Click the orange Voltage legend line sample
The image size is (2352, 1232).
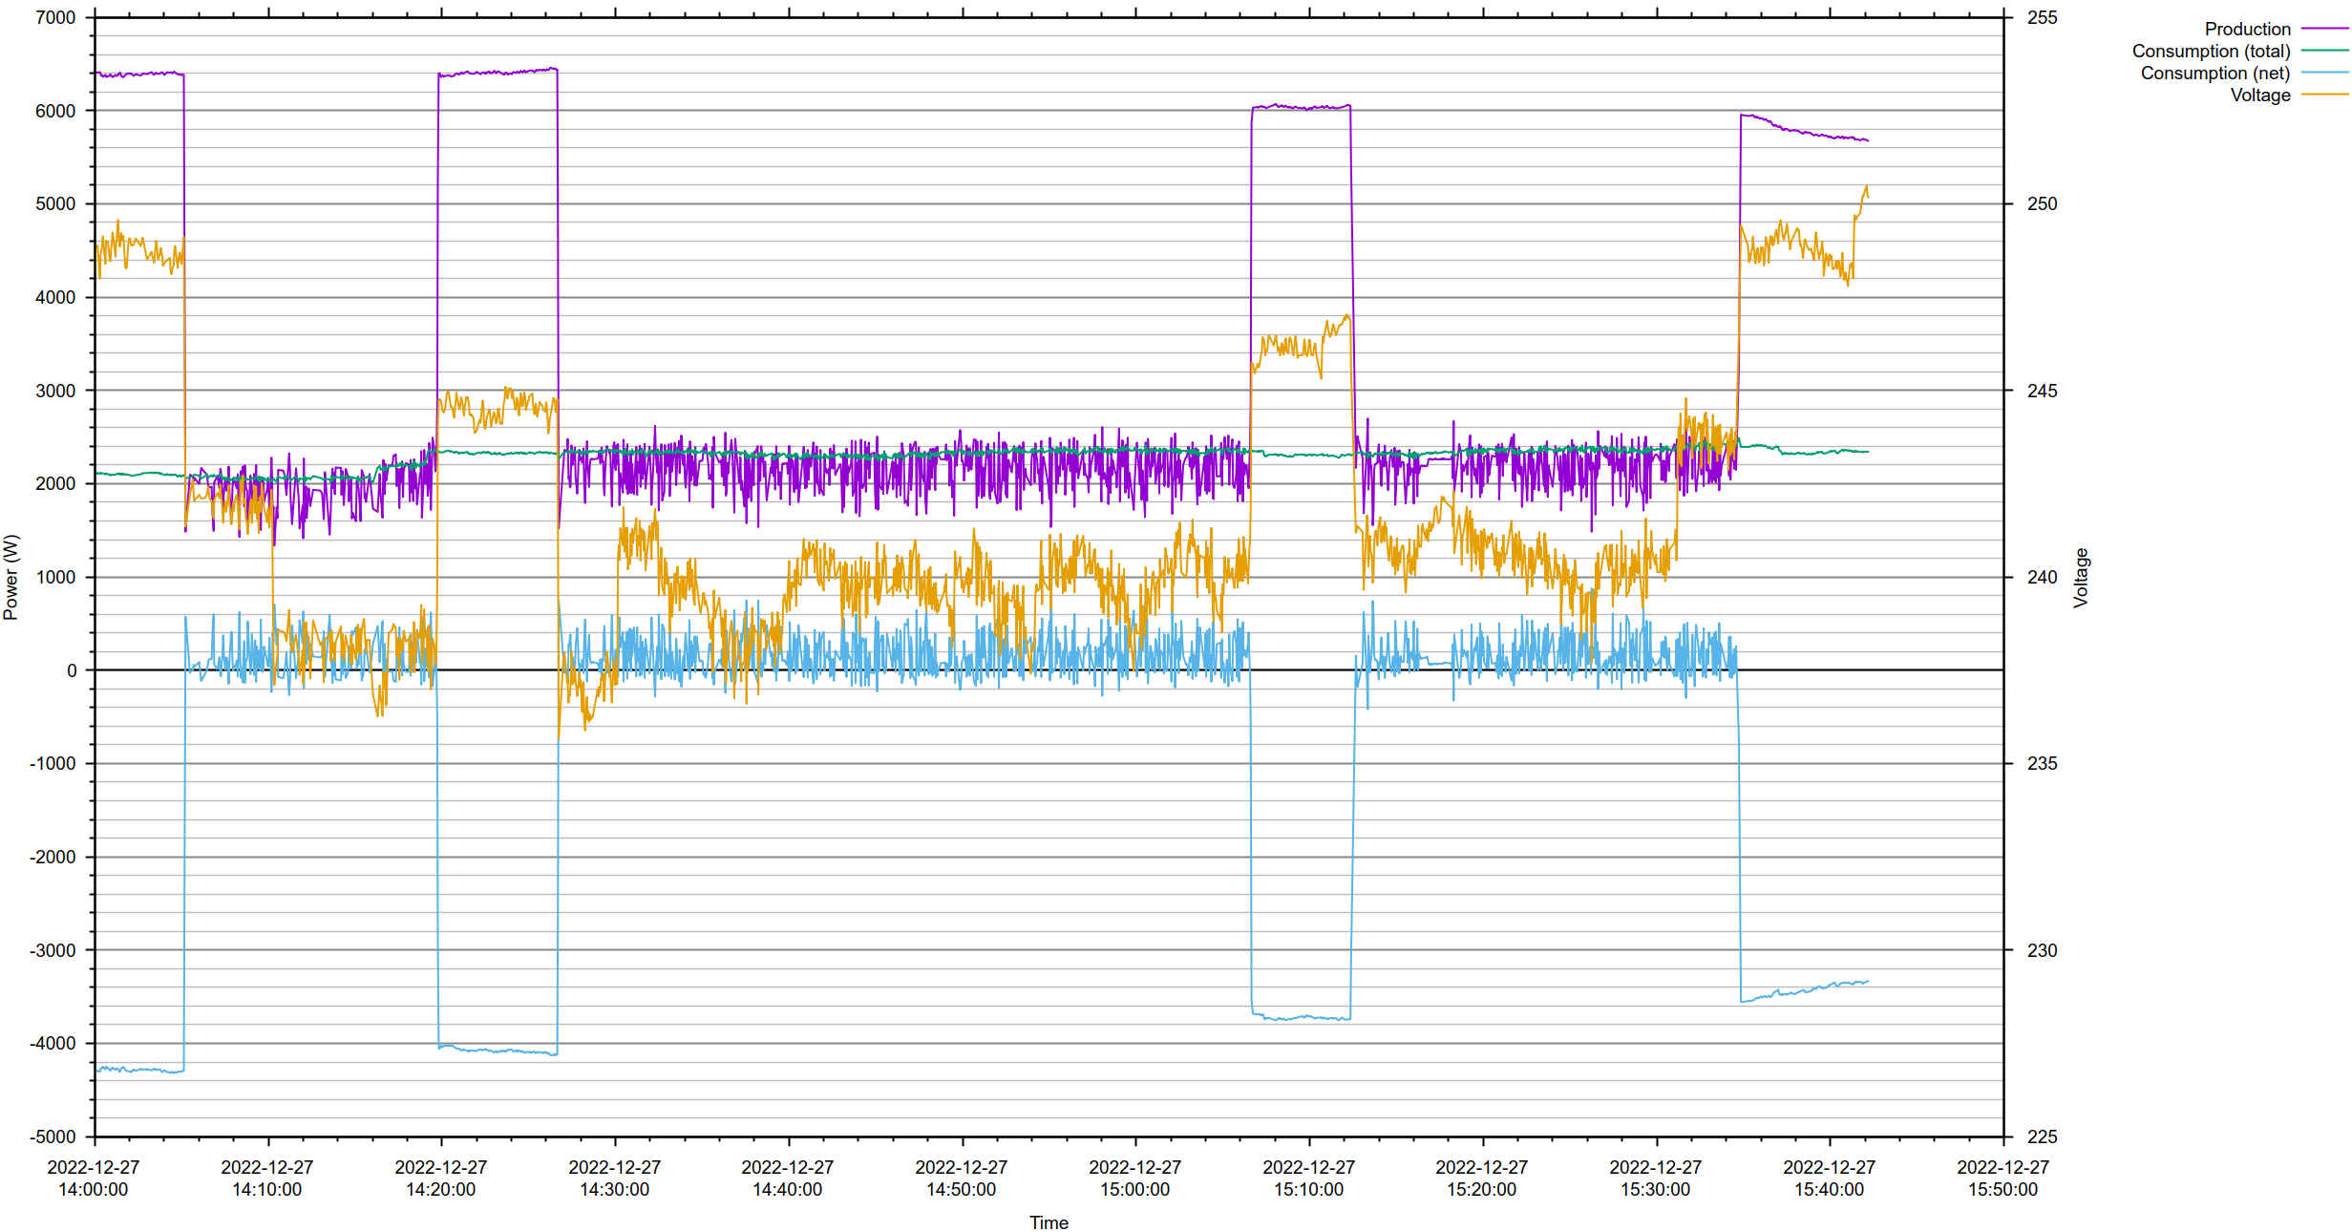[x=2323, y=96]
